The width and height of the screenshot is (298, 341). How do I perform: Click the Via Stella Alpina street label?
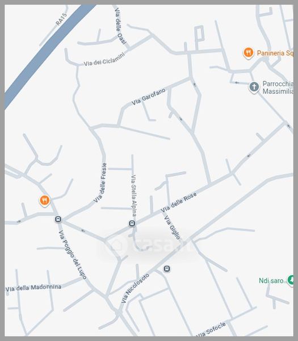tap(134, 196)
